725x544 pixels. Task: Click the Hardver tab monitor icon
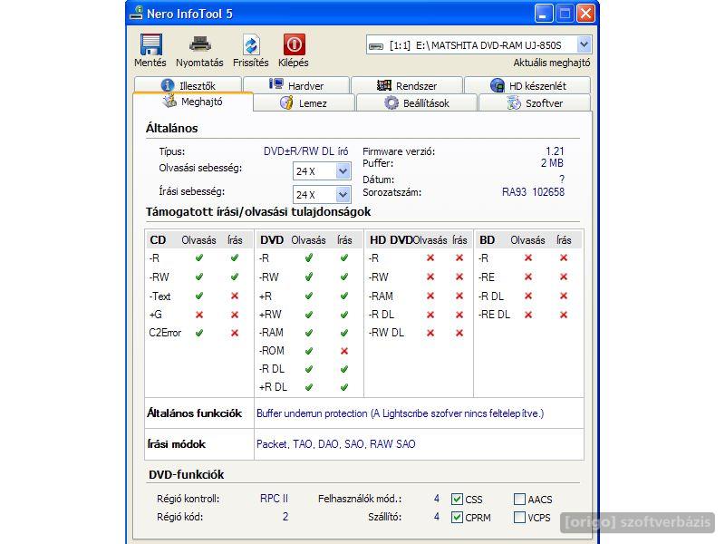coord(276,84)
